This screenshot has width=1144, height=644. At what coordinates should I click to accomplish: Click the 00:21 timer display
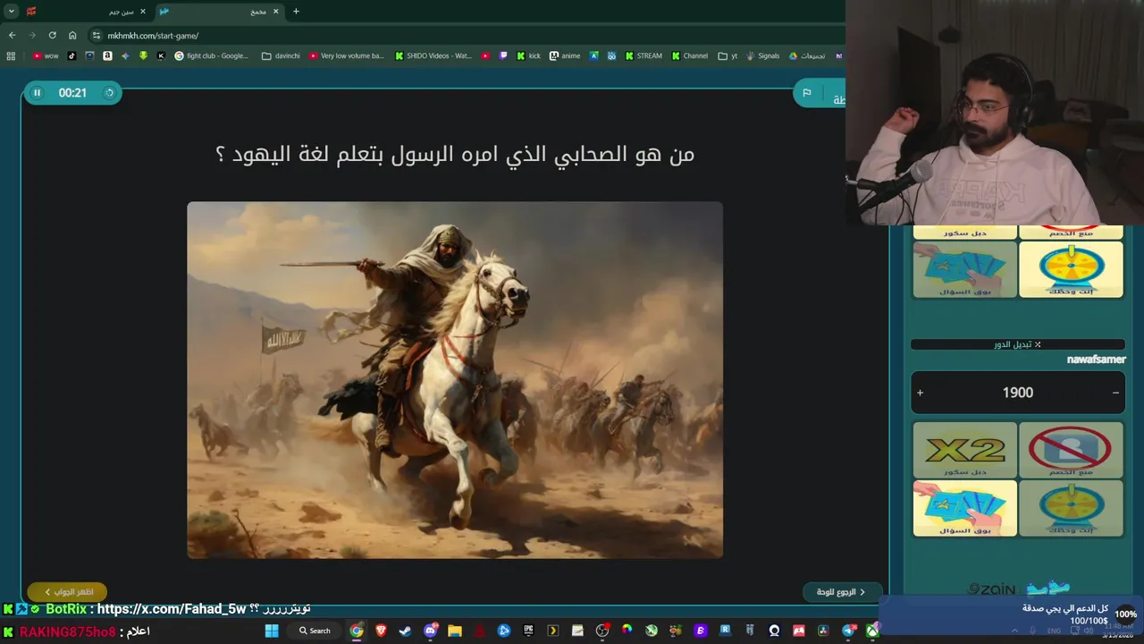point(72,93)
